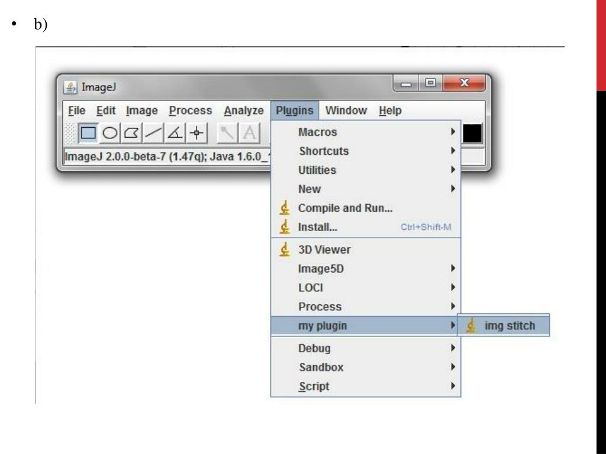Click arrow next to LOCI

[x=453, y=287]
